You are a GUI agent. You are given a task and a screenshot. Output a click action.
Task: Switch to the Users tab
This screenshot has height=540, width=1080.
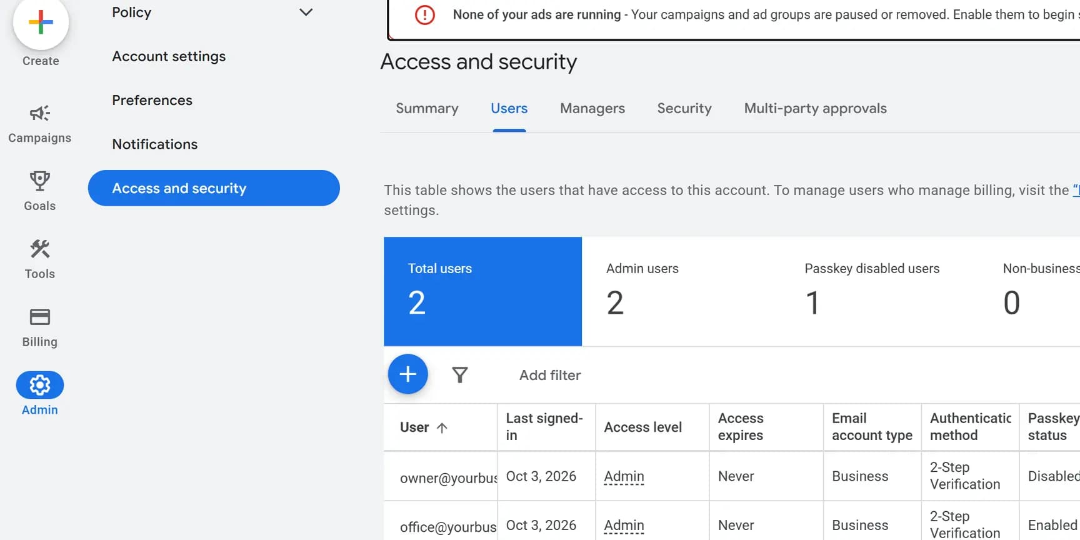click(x=509, y=109)
